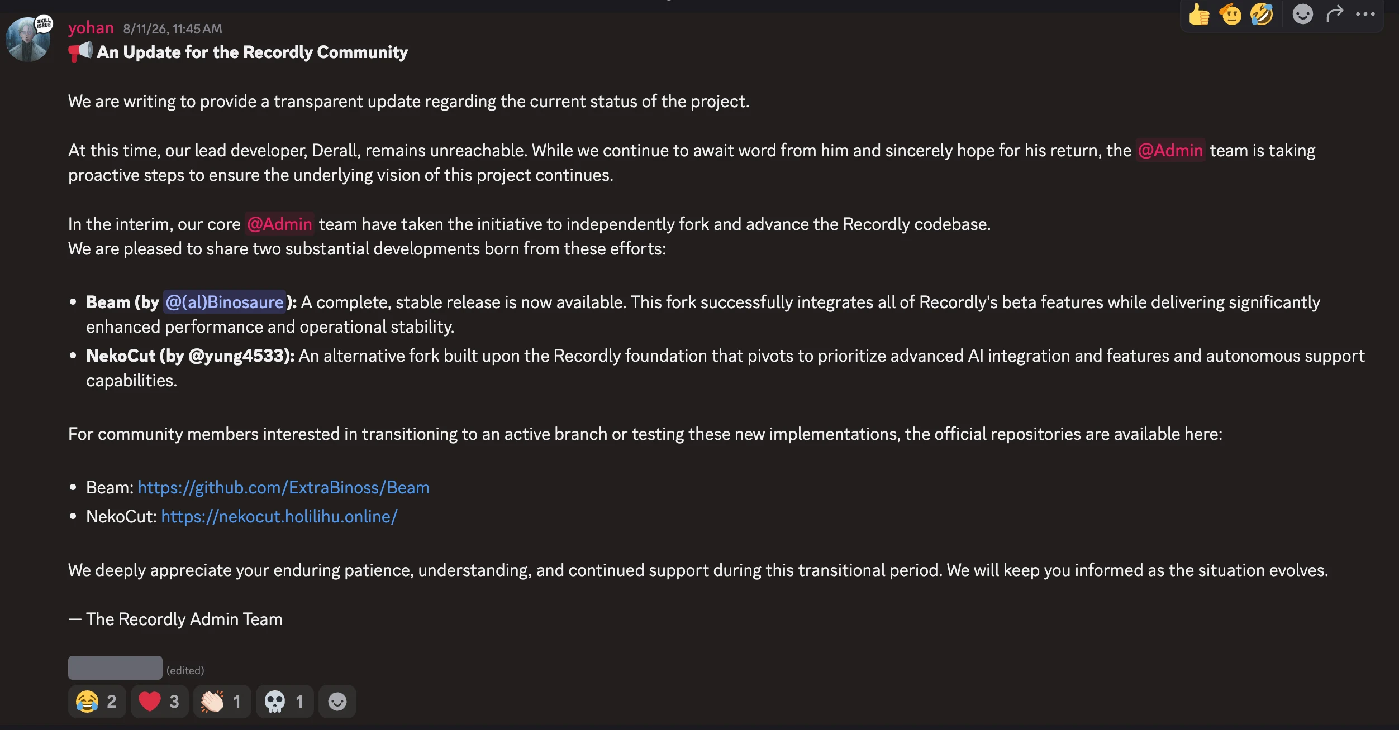Toggle the crying-laughing reaction with 2 votes
Screen dimensions: 1399x730
(97, 702)
